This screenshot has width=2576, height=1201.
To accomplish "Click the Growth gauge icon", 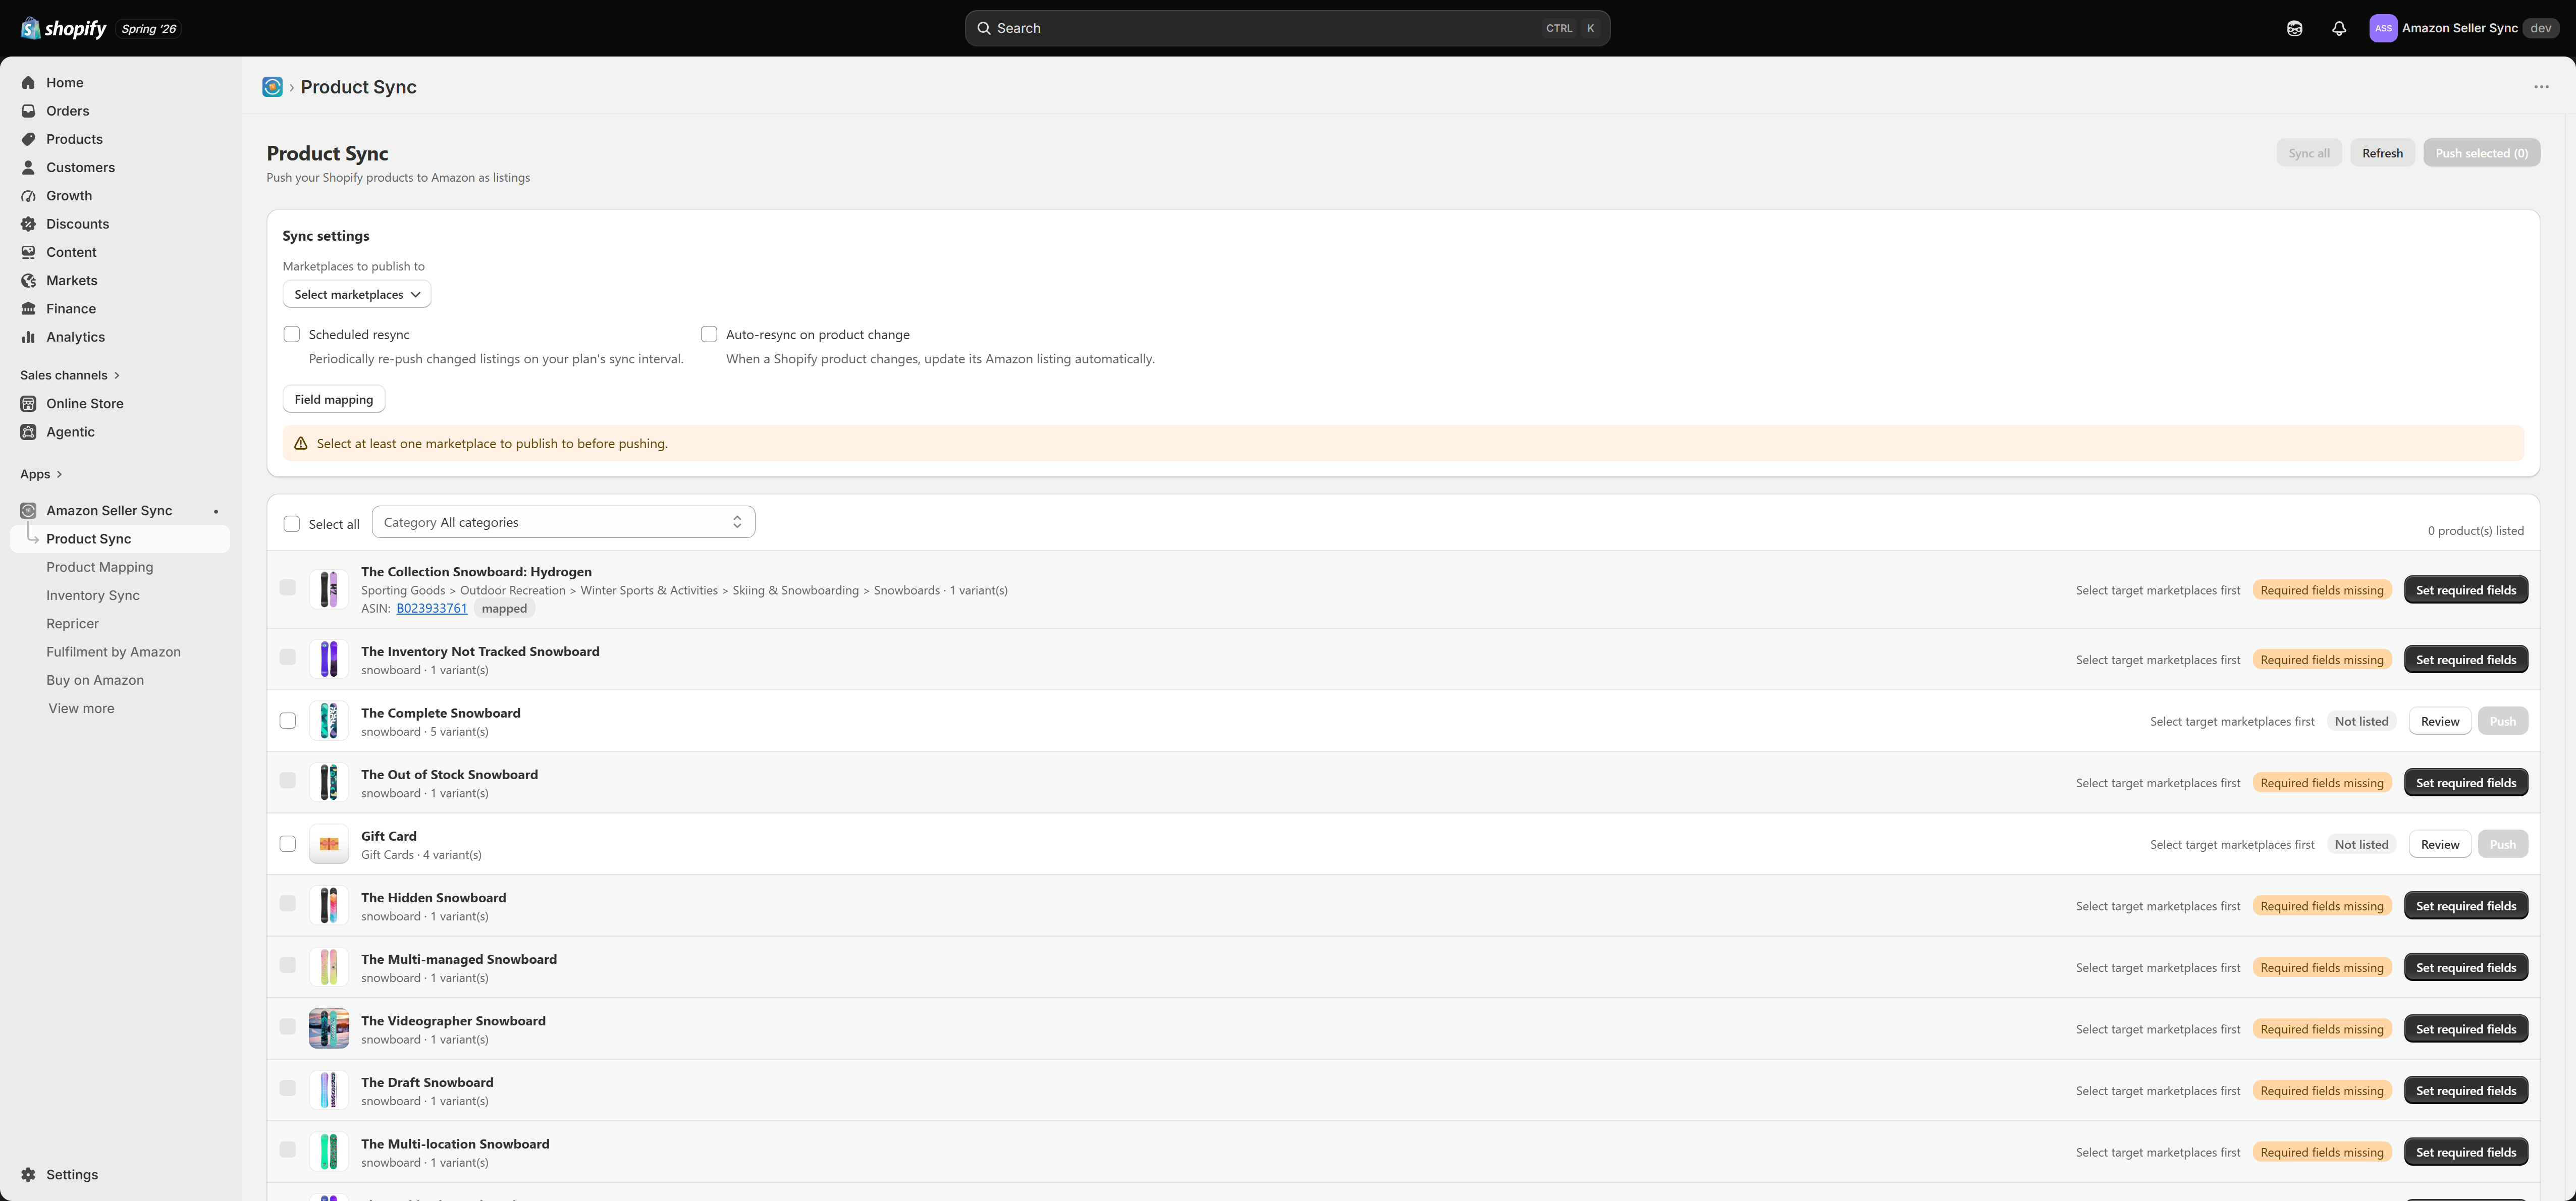I will pyautogui.click(x=28, y=196).
